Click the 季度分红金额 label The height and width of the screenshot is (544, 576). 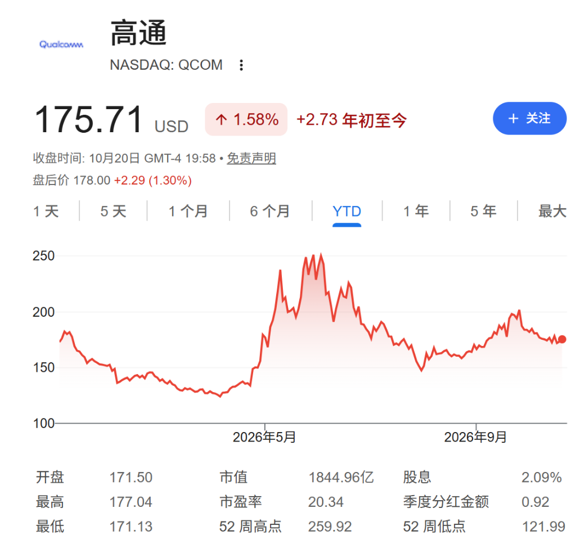tap(446, 502)
